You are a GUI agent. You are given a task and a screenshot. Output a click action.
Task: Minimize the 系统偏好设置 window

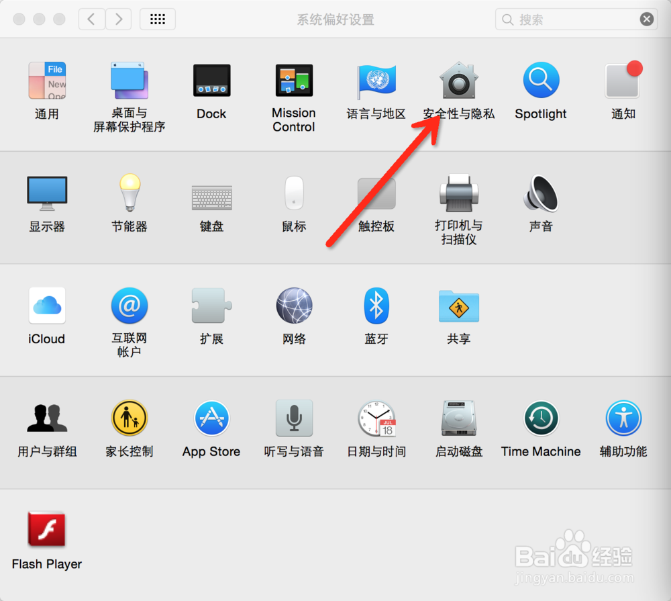click(39, 19)
